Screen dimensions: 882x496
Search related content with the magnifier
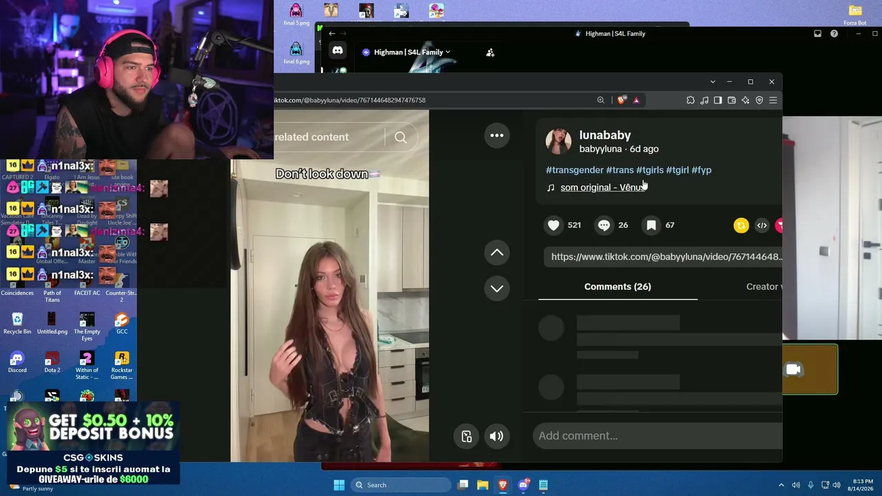click(400, 137)
